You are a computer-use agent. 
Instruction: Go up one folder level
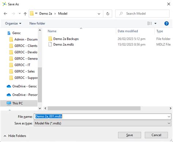pos(25,14)
